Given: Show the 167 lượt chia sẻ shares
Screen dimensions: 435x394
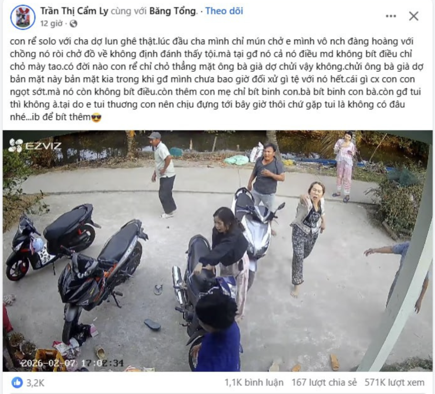Looking at the screenshot, I should 324,383.
